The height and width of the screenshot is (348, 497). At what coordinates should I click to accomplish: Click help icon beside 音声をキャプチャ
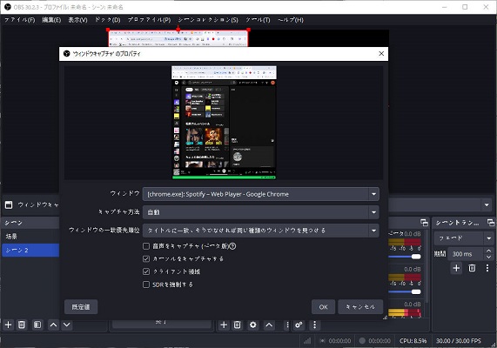(232, 246)
